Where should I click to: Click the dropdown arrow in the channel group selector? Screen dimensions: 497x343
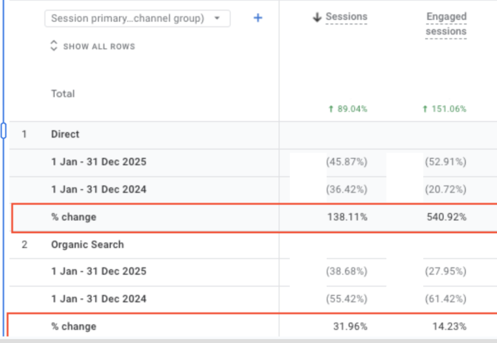(x=217, y=18)
